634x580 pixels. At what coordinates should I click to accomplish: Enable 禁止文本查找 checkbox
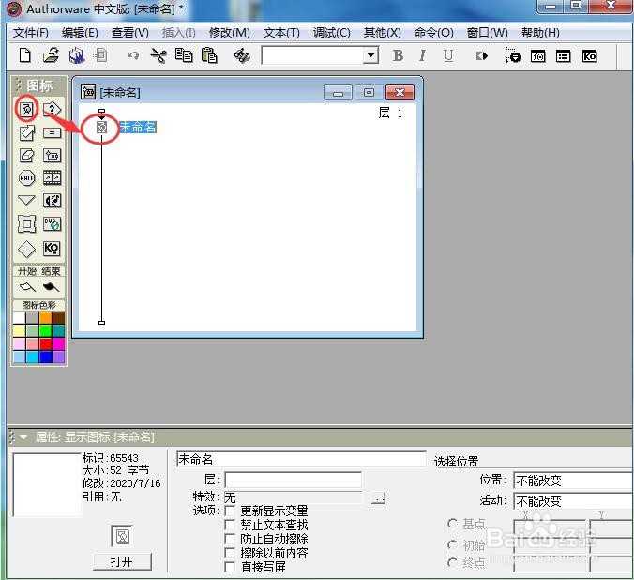tap(230, 525)
